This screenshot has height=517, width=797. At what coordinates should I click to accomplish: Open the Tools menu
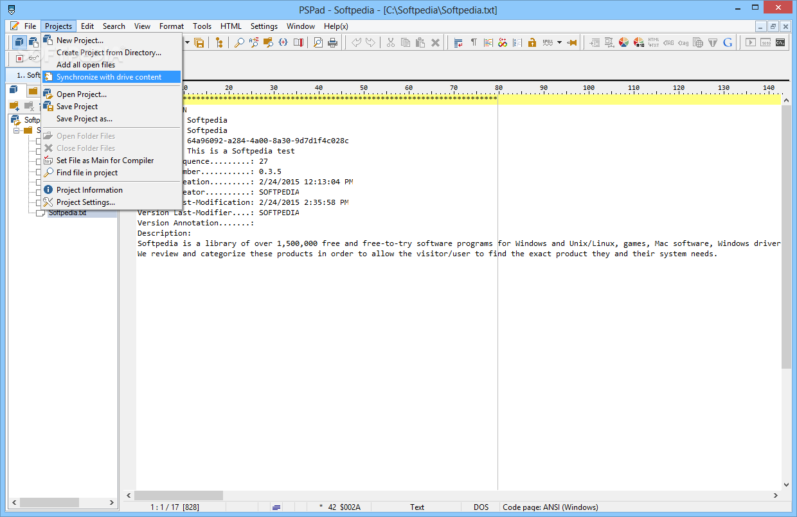coord(202,26)
